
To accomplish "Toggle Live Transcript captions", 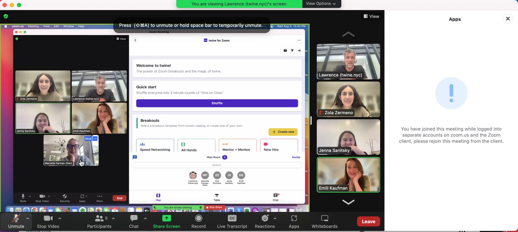I will [x=232, y=221].
